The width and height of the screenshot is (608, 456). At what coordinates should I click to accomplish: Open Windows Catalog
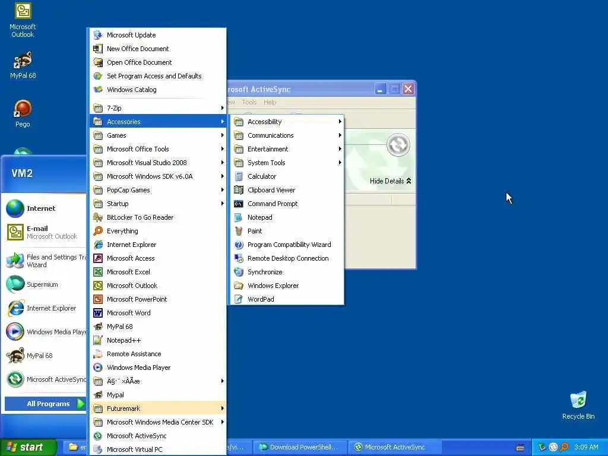[x=158, y=90]
